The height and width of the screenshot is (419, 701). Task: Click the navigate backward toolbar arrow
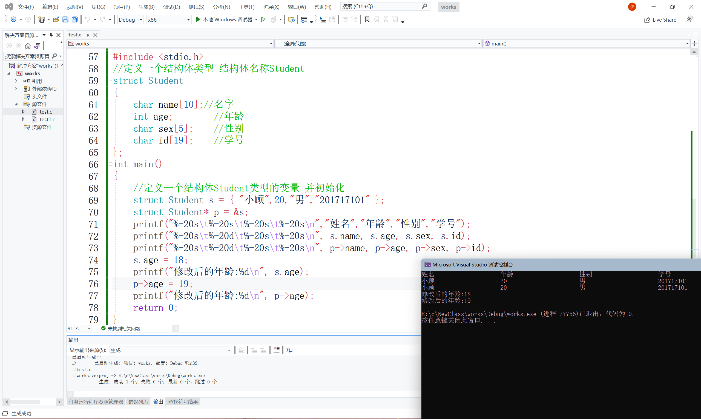pos(13,19)
